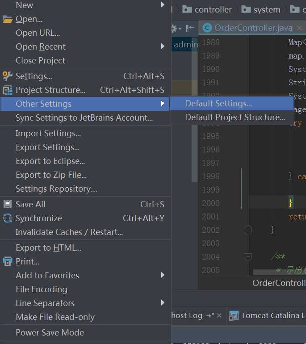Collapse the code fold marker at line 2002
Viewport: 306px width, 344px height.
coord(248,230)
